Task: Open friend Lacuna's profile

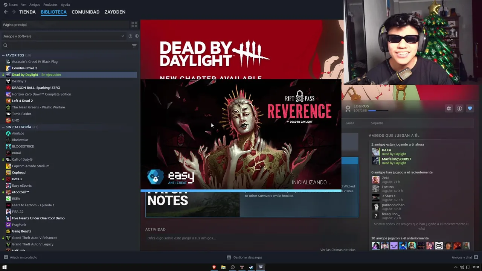Action: tap(387, 187)
